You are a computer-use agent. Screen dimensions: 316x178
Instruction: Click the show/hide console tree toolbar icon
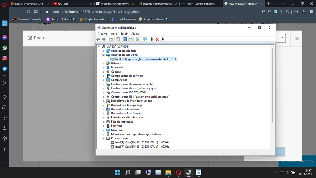pos(111,39)
